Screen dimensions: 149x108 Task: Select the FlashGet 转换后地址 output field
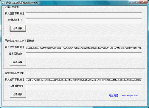click(x=84, y=55)
